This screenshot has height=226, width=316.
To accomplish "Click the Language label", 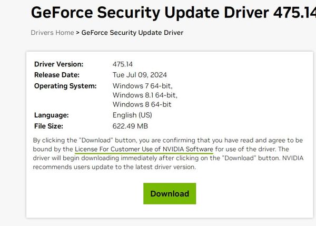I will (x=52, y=115).
